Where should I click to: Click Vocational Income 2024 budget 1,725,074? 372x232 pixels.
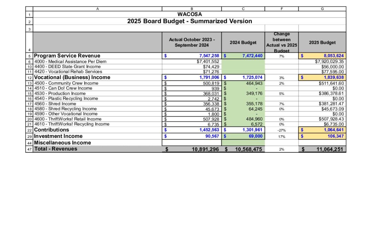243,77
